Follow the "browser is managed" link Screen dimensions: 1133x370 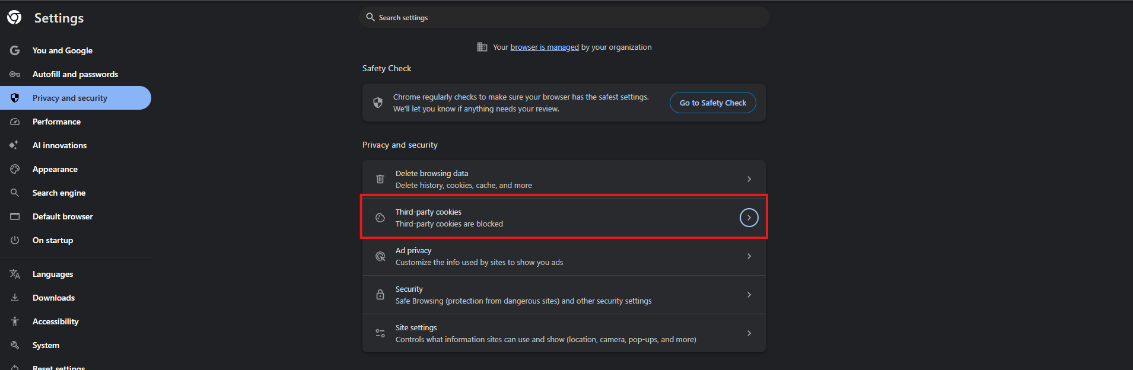tap(545, 47)
